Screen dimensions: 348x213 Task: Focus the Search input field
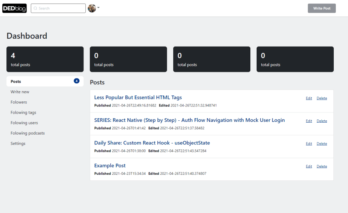point(58,8)
